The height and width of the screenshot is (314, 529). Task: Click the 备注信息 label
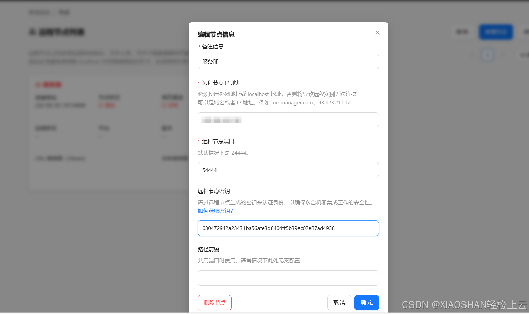click(x=212, y=47)
